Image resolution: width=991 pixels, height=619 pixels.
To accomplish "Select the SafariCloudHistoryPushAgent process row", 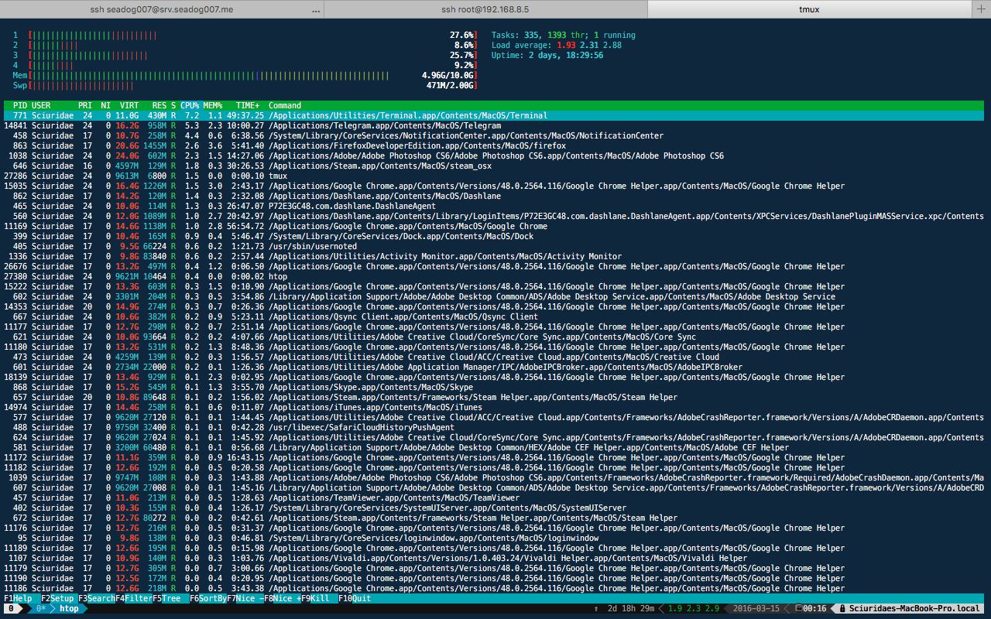I will [494, 427].
